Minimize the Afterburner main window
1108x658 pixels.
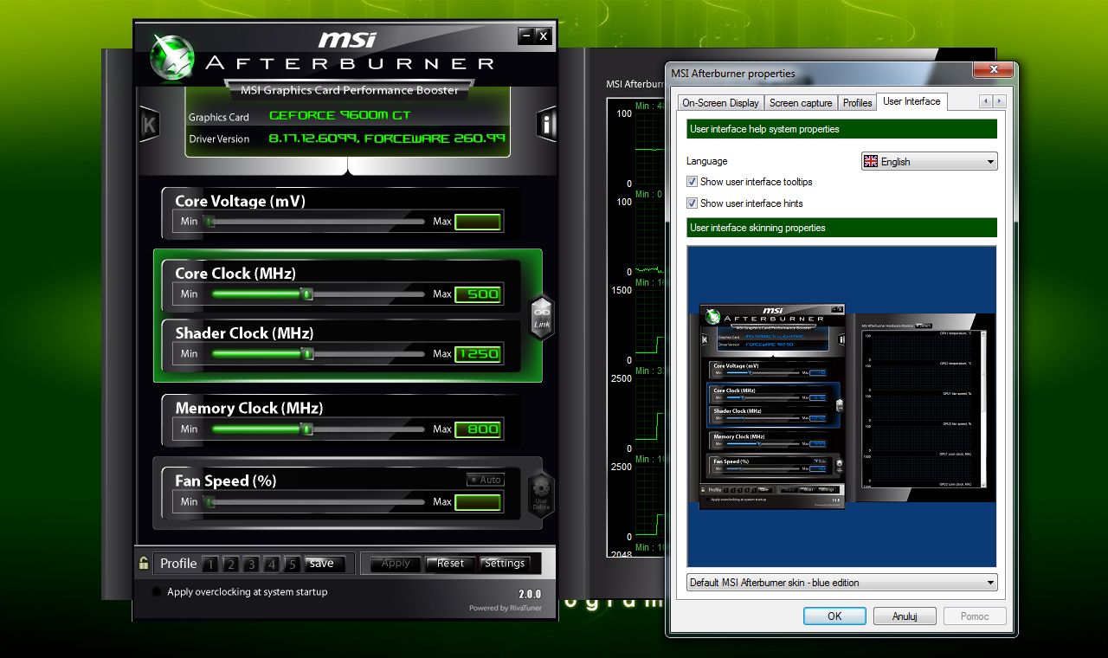click(526, 35)
